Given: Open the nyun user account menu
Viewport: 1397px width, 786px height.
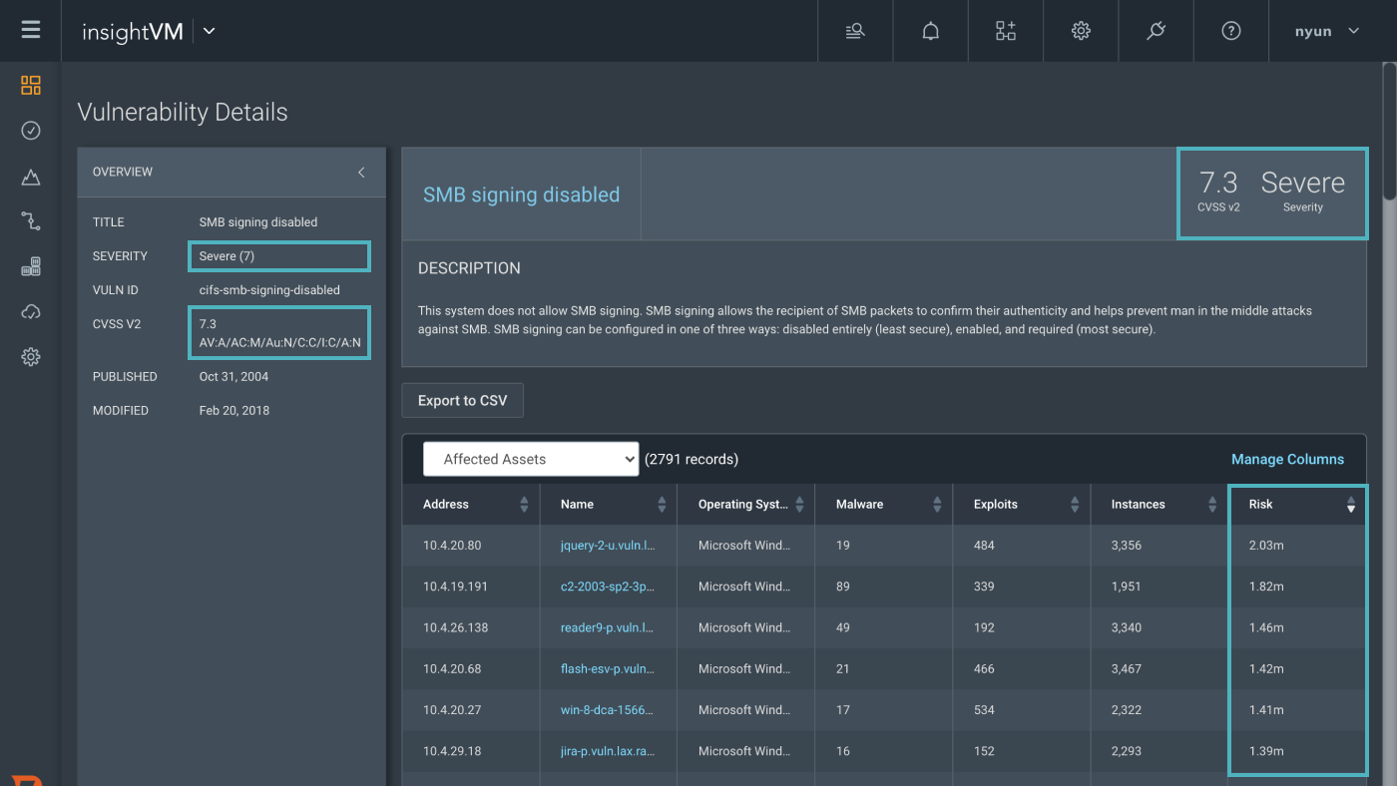Looking at the screenshot, I should coord(1327,31).
